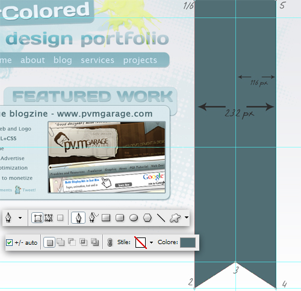Choose the Custom Shape tool
301x291 pixels.
pos(175,218)
